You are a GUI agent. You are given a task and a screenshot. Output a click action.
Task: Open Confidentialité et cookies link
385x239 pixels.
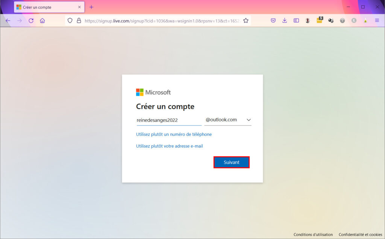[x=361, y=235]
